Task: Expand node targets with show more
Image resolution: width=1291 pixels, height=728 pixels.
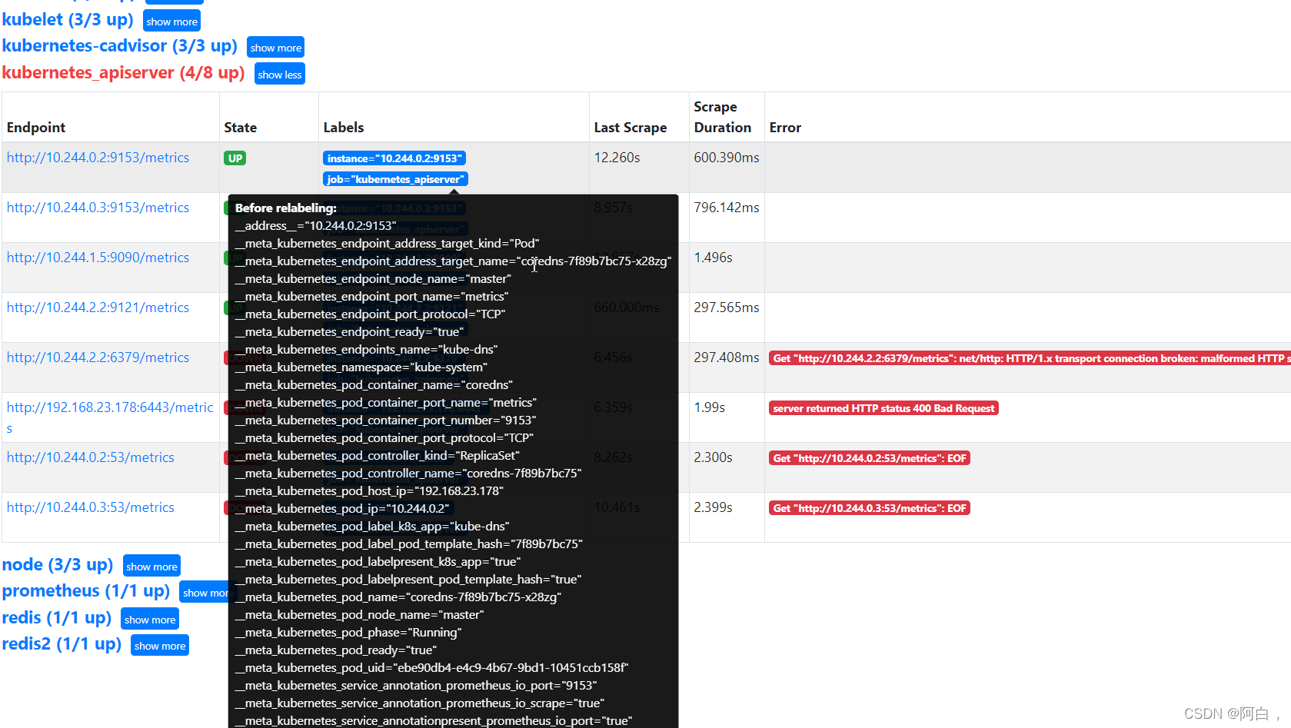Action: (x=151, y=567)
